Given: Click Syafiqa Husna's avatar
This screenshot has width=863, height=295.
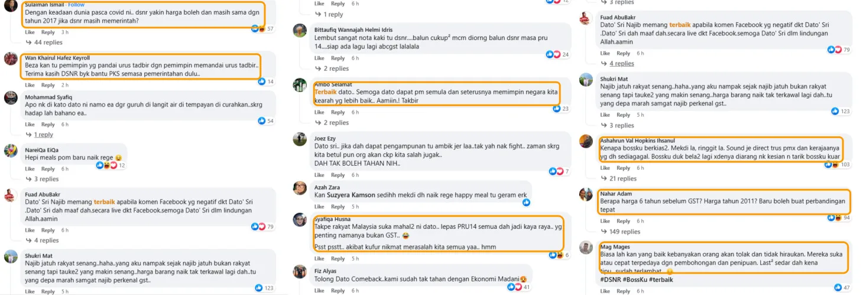Looking at the screenshot, I should 300,219.
